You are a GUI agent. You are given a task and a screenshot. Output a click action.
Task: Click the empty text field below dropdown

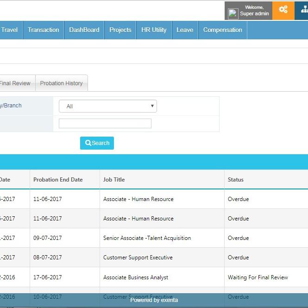tap(105, 123)
